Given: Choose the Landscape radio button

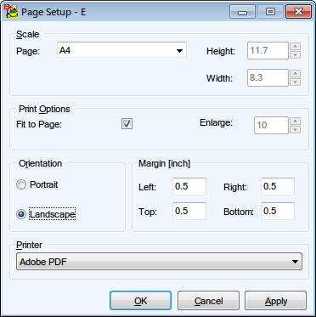Looking at the screenshot, I should [x=21, y=214].
